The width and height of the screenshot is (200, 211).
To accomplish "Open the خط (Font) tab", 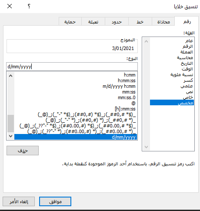I will pyautogui.click(x=140, y=22).
